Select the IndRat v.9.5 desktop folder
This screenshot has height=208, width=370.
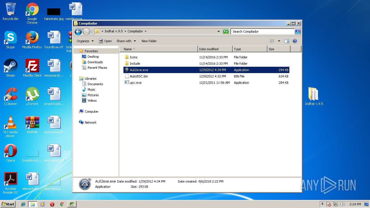click(x=314, y=96)
